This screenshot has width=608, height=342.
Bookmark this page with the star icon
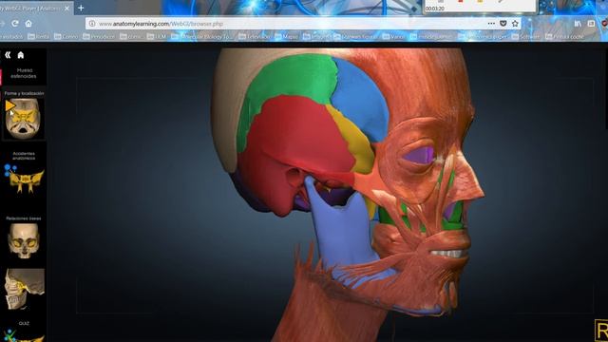[515, 24]
